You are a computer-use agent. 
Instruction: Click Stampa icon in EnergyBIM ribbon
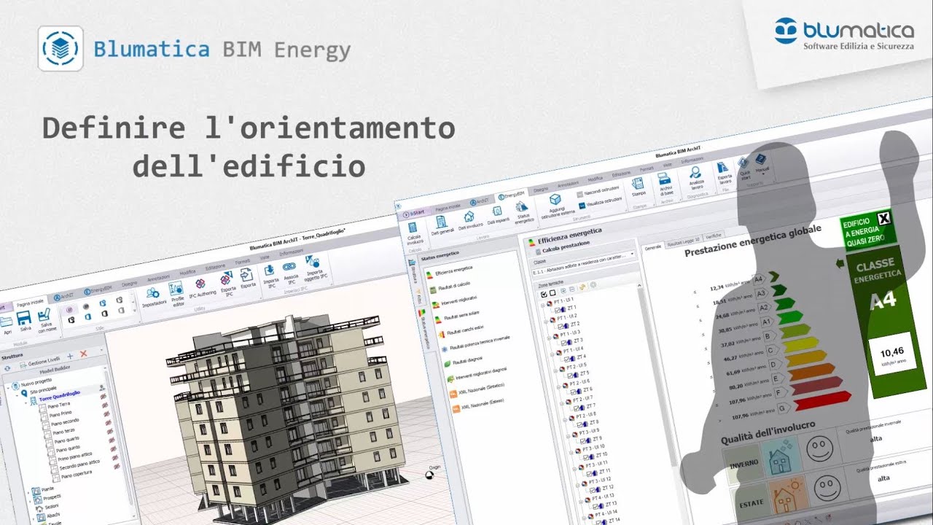638,184
